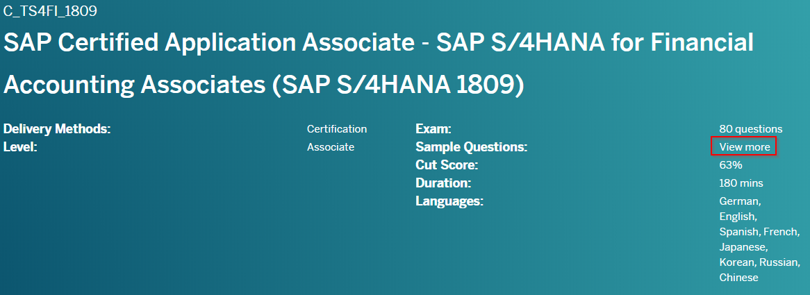Click Chinese in the languages list
This screenshot has width=810, height=295.
pos(738,278)
